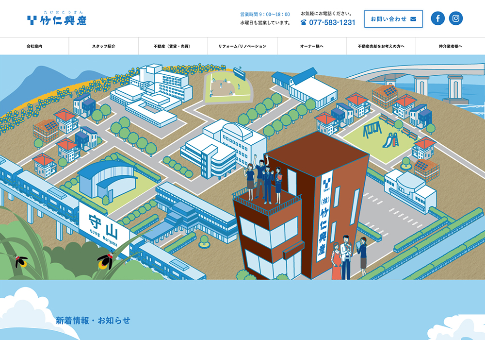Image resolution: width=485 pixels, height=340 pixels.
Task: Click the left firefly in the illustration
Action: pyautogui.click(x=20, y=261)
